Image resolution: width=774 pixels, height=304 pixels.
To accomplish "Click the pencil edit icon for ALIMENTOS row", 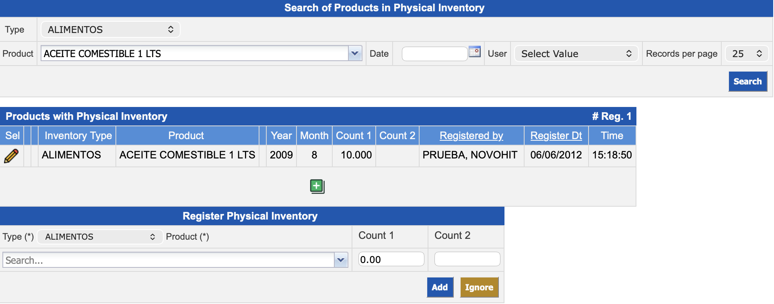I will click(11, 156).
